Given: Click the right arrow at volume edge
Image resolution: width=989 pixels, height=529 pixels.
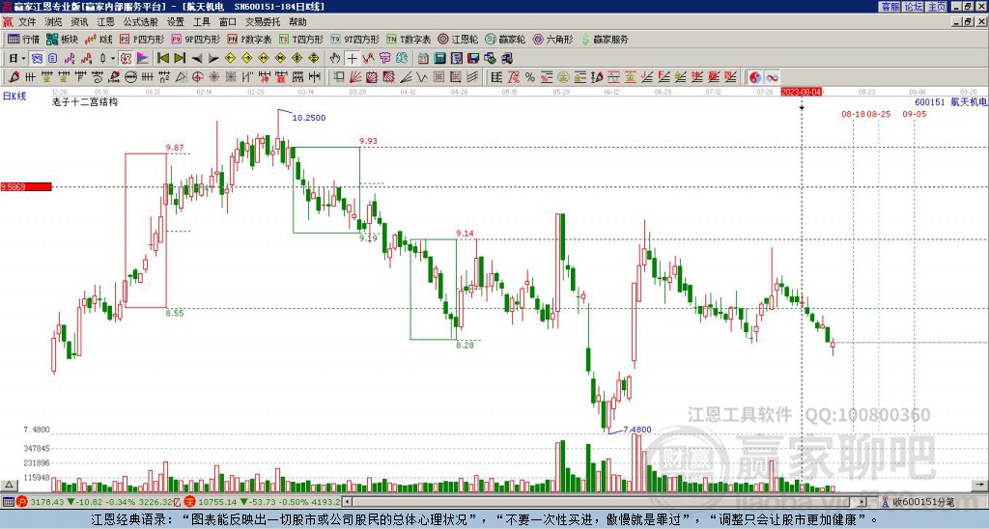Looking at the screenshot, I should coord(981,485).
